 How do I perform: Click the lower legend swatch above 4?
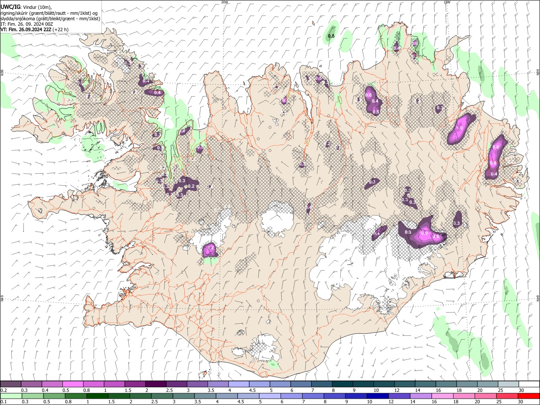point(227,396)
